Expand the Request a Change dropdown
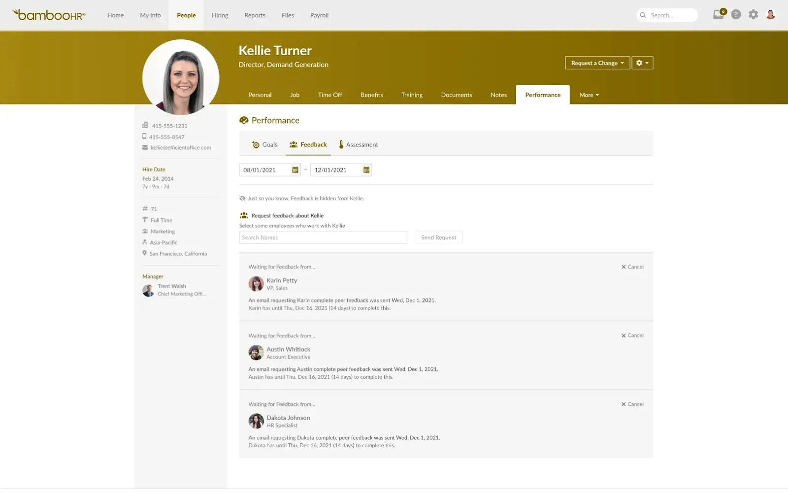 tap(597, 63)
